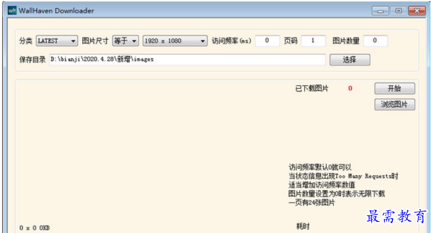Open the 分类 LATEST dropdown

[57, 41]
